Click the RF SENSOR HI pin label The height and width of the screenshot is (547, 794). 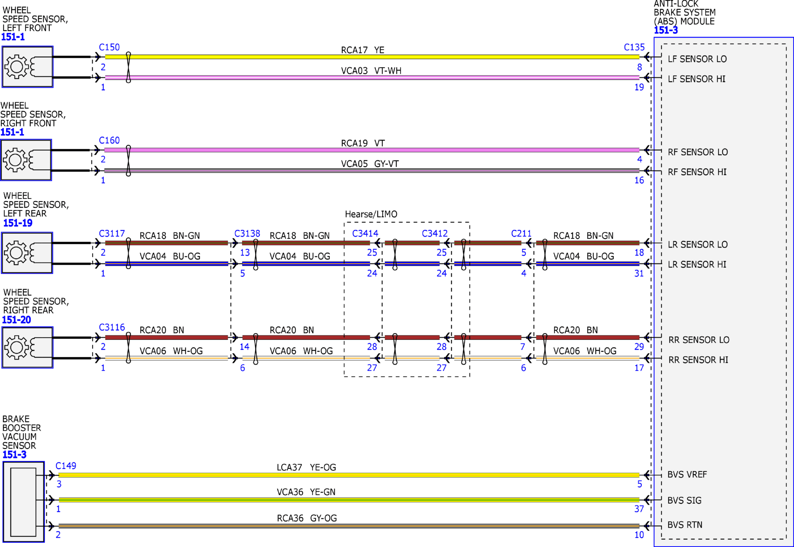coord(697,172)
